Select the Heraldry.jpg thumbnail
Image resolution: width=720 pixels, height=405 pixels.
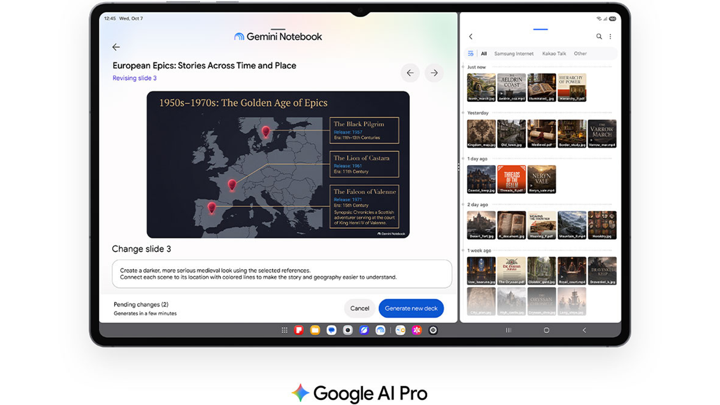point(602,225)
